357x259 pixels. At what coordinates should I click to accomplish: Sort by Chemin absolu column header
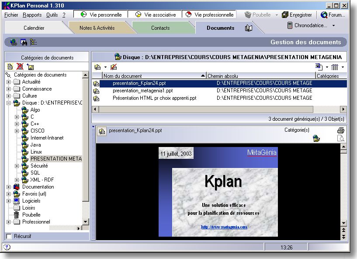[261, 76]
